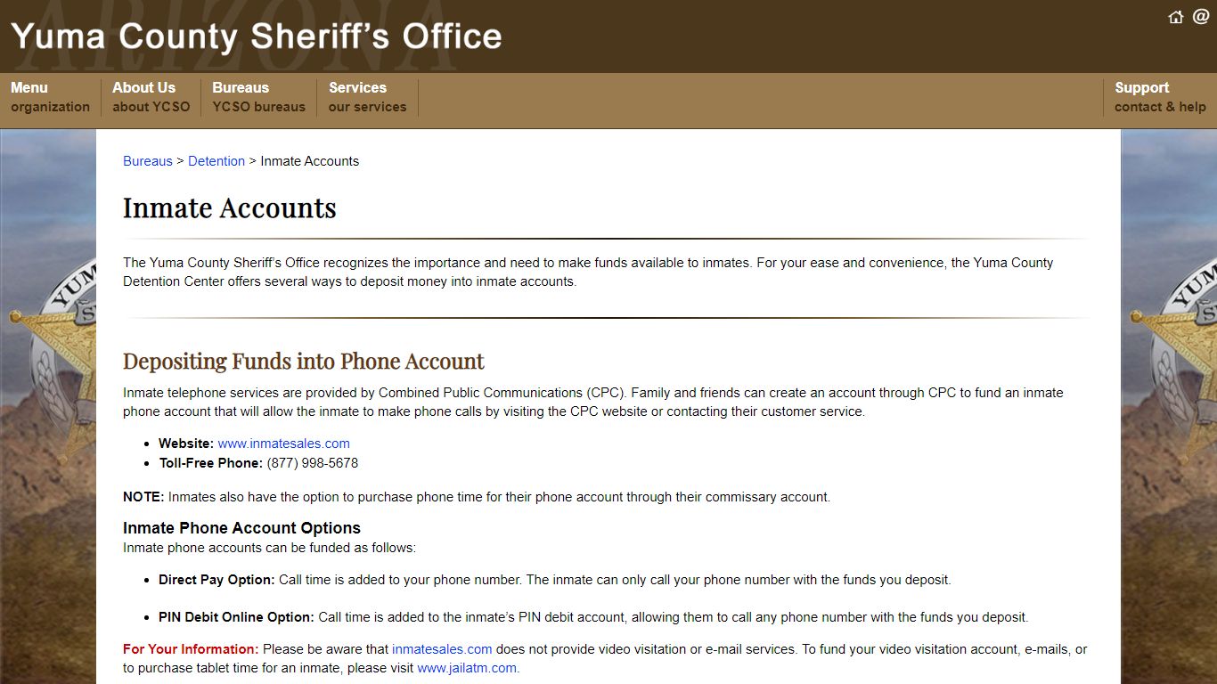Viewport: 1217px width, 684px height.
Task: Click Inmate Accounts text in the breadcrumb
Action: click(x=310, y=161)
